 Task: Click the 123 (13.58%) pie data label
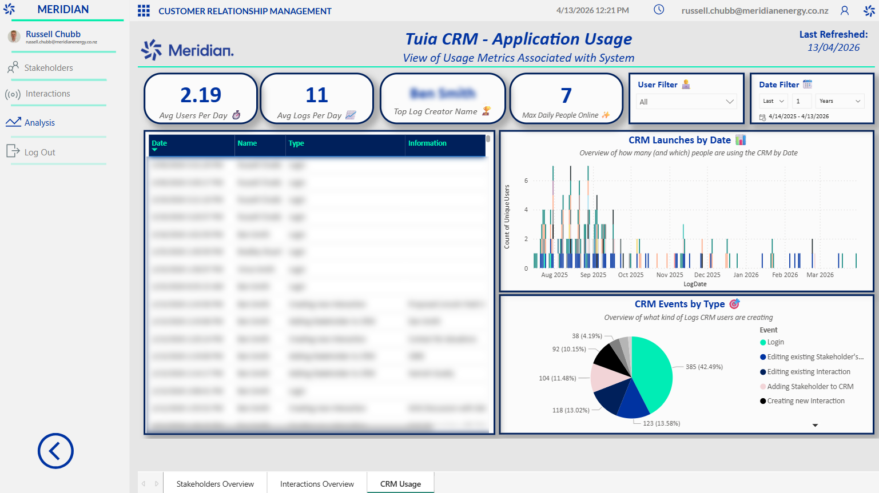(661, 423)
